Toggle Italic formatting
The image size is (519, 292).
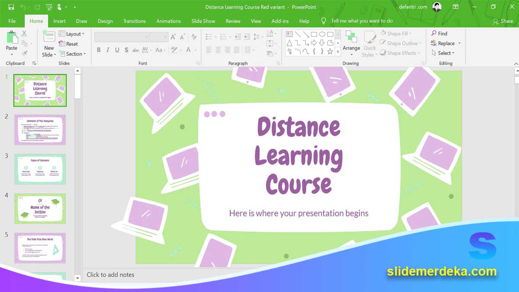point(108,50)
